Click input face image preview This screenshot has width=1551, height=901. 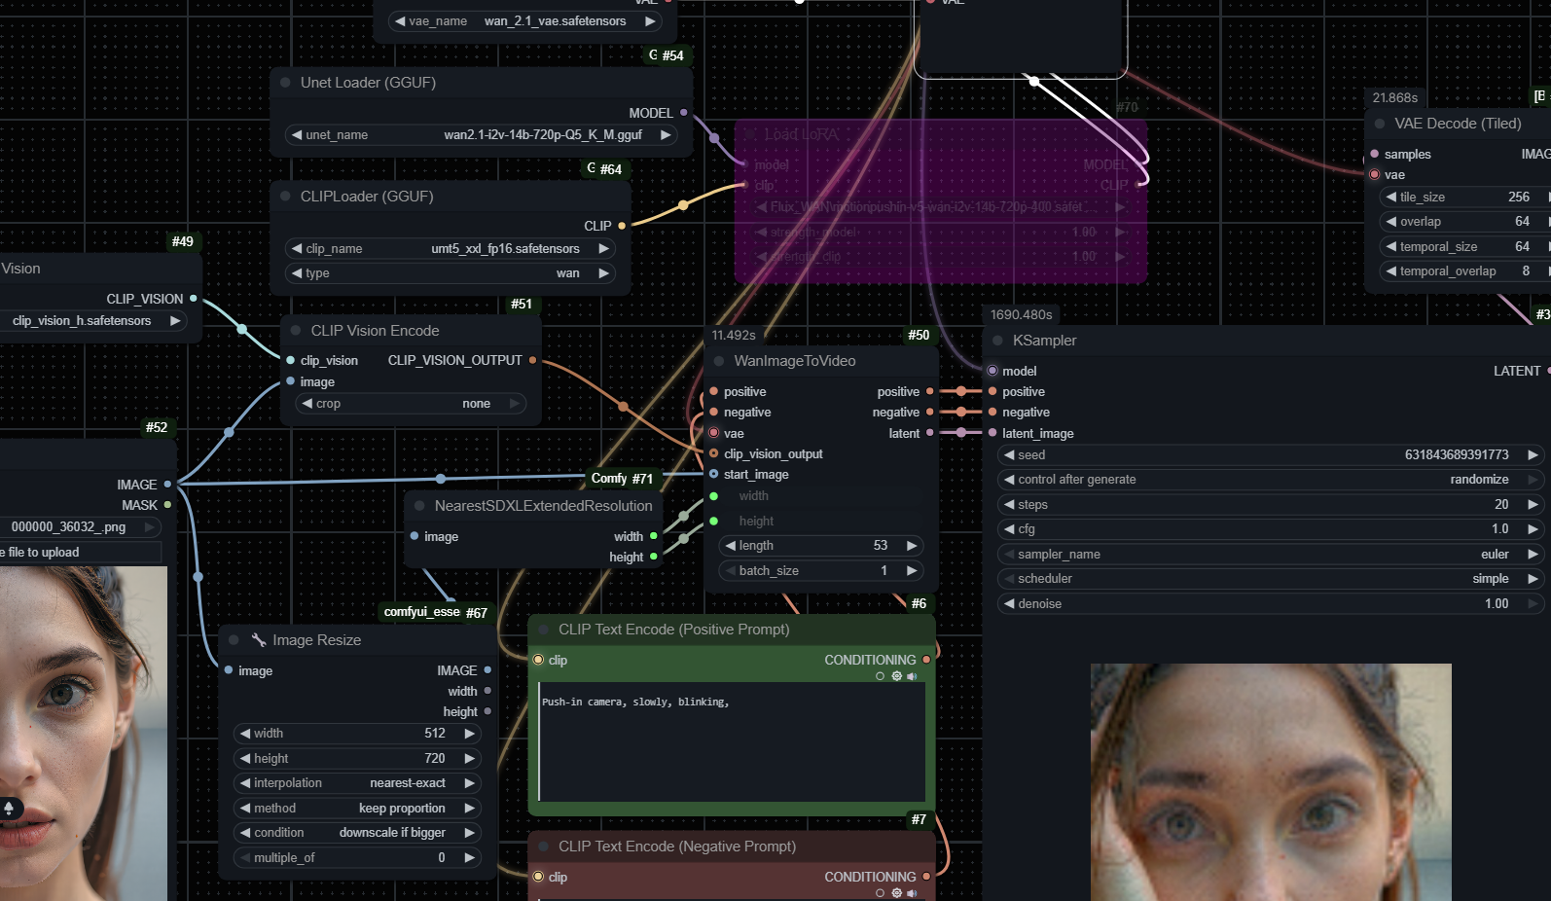pyautogui.click(x=83, y=734)
